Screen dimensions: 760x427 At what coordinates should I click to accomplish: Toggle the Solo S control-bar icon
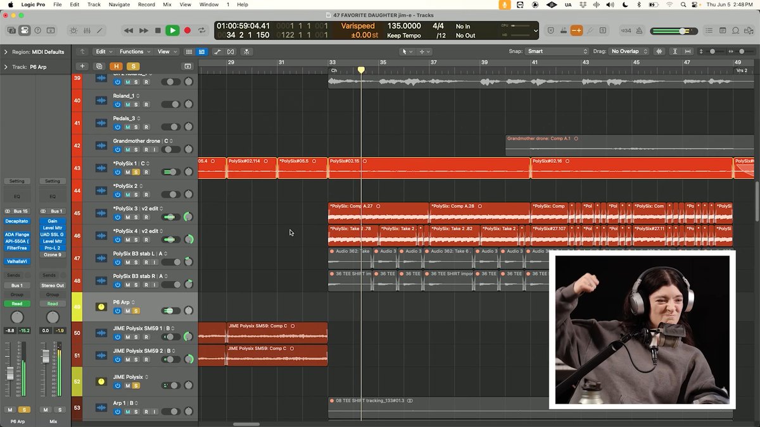[x=603, y=30]
